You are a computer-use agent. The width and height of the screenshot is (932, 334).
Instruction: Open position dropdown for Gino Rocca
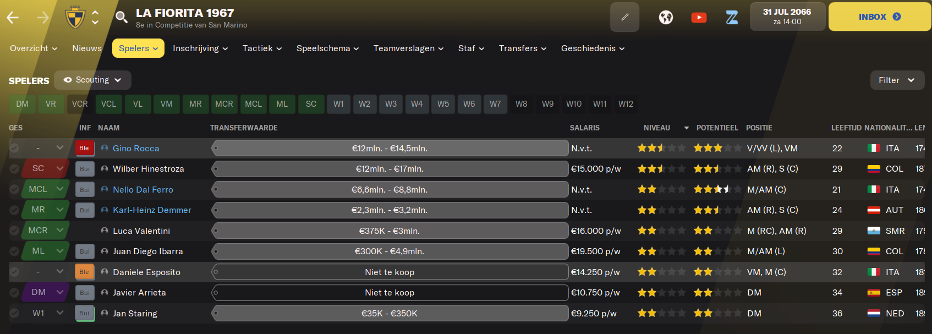coord(46,147)
